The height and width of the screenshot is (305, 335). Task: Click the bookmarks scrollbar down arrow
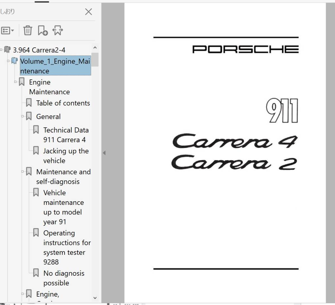pyautogui.click(x=95, y=298)
